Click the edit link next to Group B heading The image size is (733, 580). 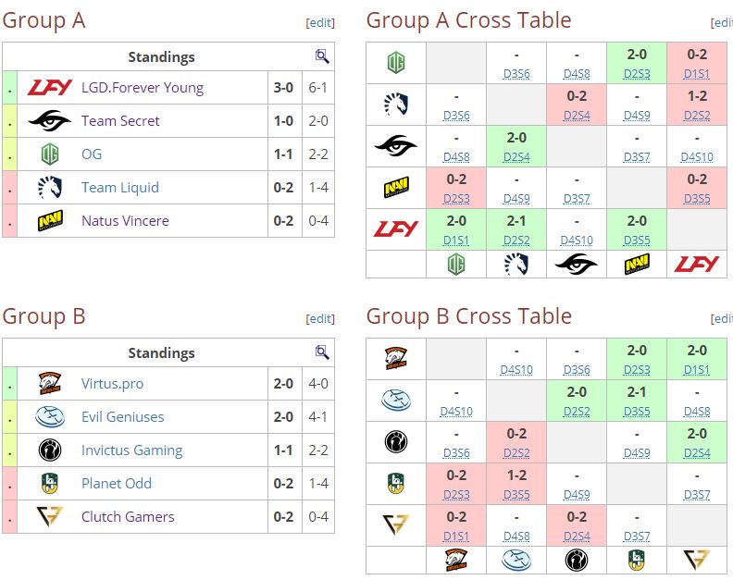click(x=320, y=318)
